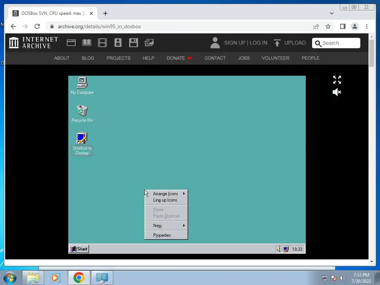Screen dimensions: 380x285
Task: Open the My Computer desktop icon
Action: coord(82,85)
